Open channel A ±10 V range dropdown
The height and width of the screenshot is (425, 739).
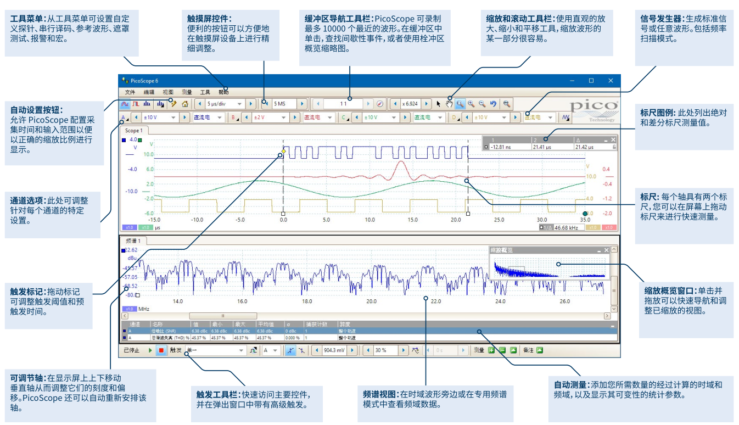point(174,118)
